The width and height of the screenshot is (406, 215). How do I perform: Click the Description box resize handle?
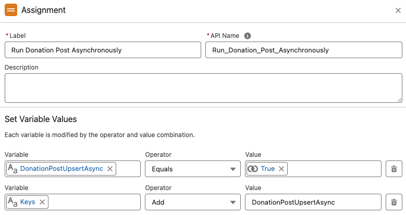[x=399, y=100]
